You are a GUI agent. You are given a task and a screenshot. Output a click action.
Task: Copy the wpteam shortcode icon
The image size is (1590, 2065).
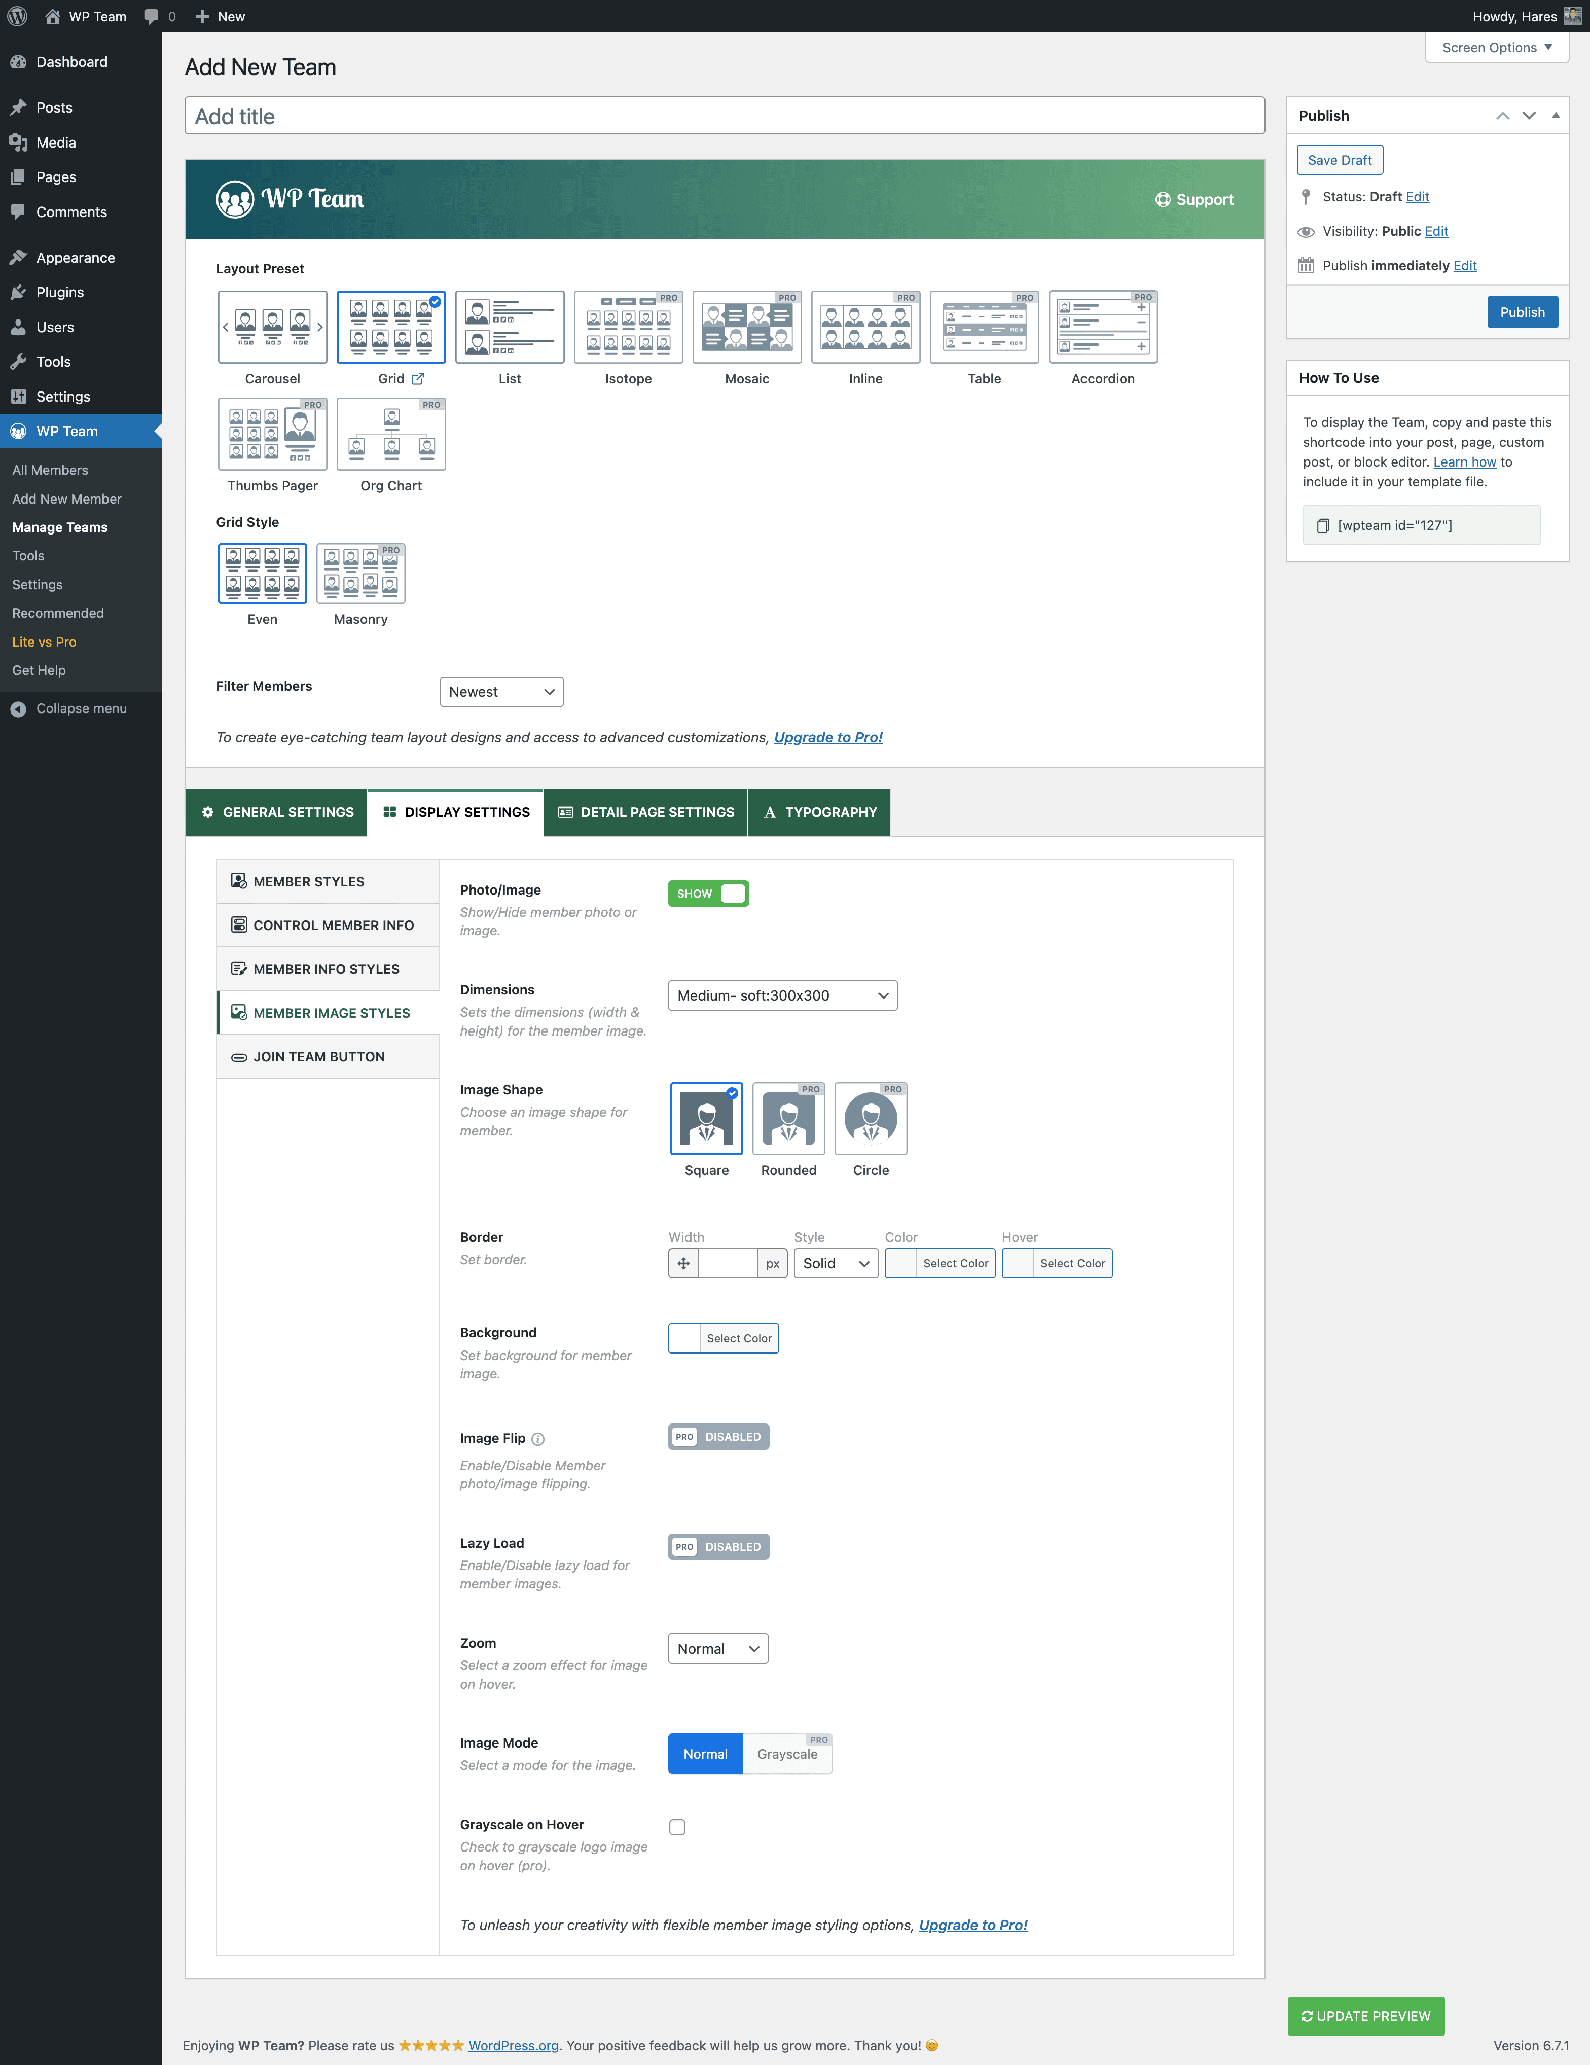(x=1322, y=526)
